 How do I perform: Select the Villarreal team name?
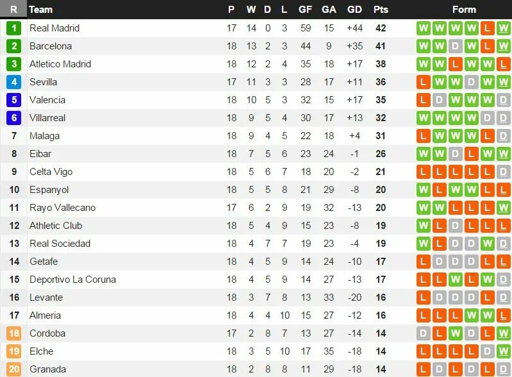point(47,118)
